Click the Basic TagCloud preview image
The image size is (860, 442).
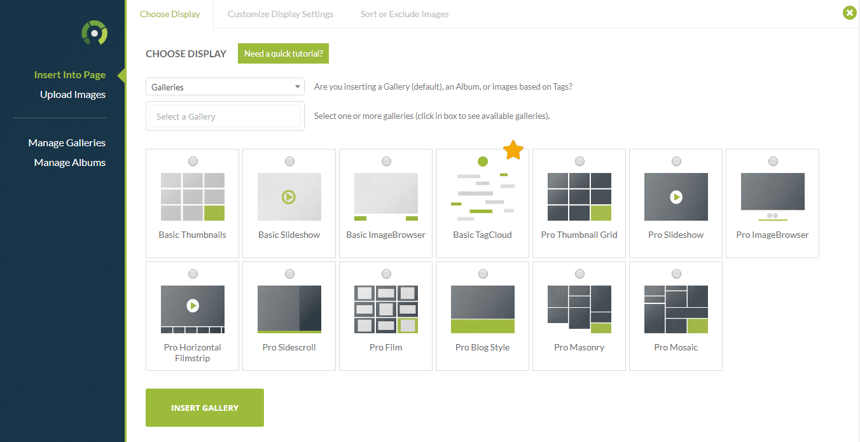tap(483, 197)
